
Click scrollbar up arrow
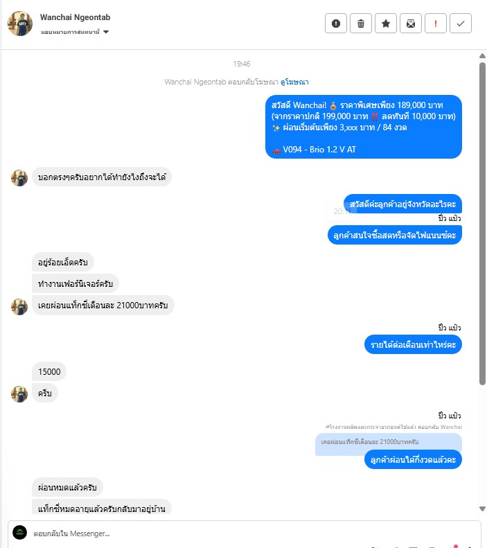click(x=482, y=56)
